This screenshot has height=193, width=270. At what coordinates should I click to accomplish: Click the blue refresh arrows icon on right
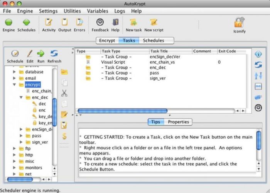[258, 65]
